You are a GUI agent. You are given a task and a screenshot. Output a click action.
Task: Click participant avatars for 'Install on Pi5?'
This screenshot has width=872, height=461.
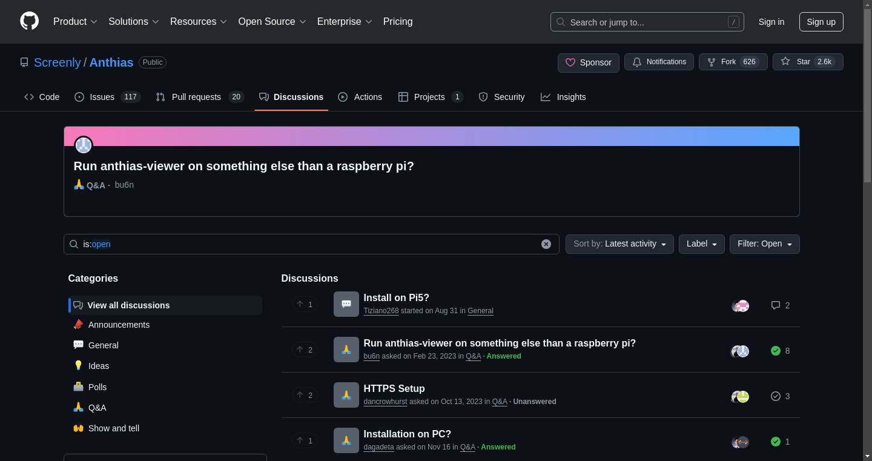(x=740, y=306)
